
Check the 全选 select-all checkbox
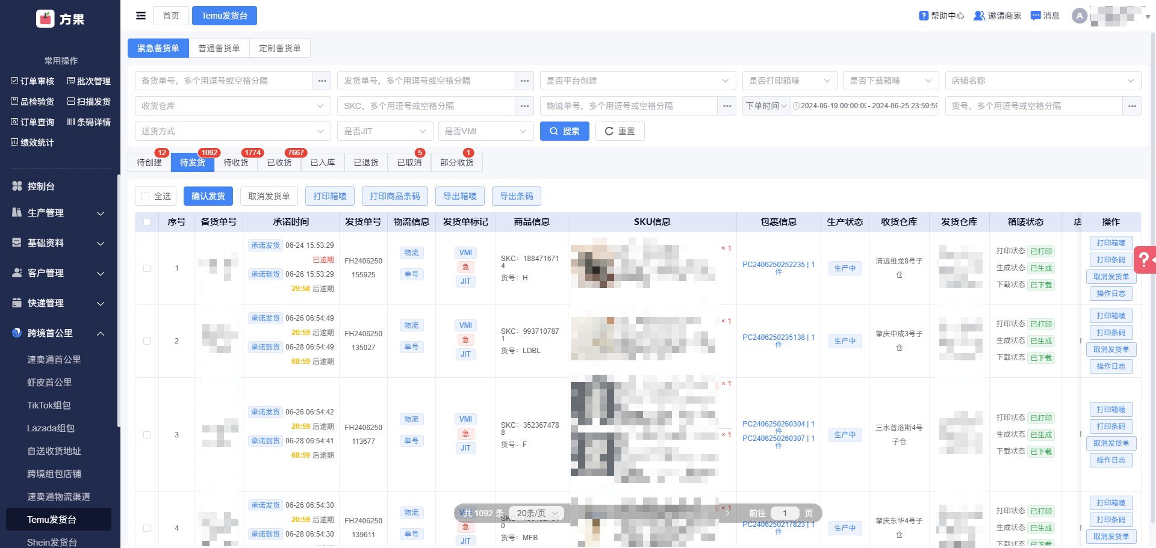tap(145, 196)
